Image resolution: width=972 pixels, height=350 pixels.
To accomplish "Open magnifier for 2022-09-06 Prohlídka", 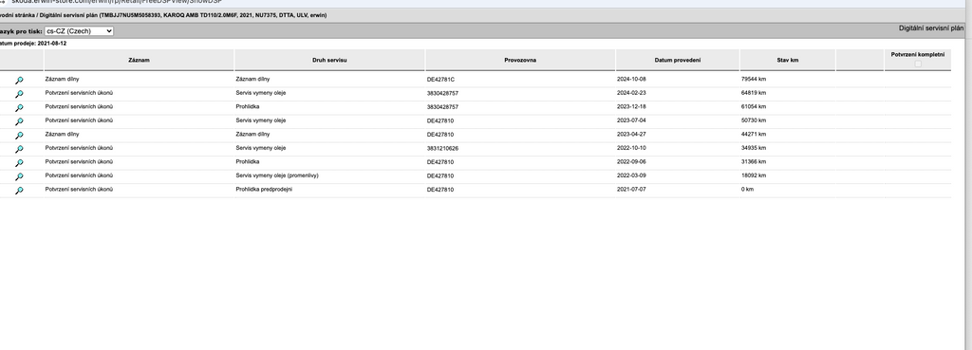I will [19, 162].
